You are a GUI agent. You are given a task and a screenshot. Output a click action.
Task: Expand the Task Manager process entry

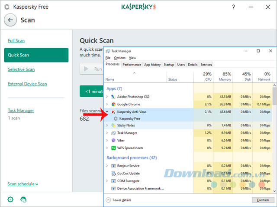[x=107, y=133]
